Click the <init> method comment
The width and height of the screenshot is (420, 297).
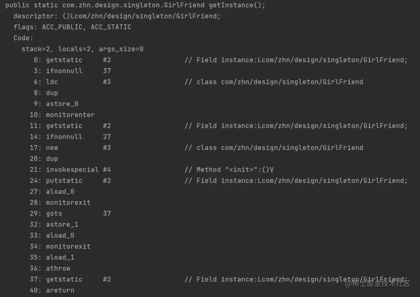click(235, 170)
